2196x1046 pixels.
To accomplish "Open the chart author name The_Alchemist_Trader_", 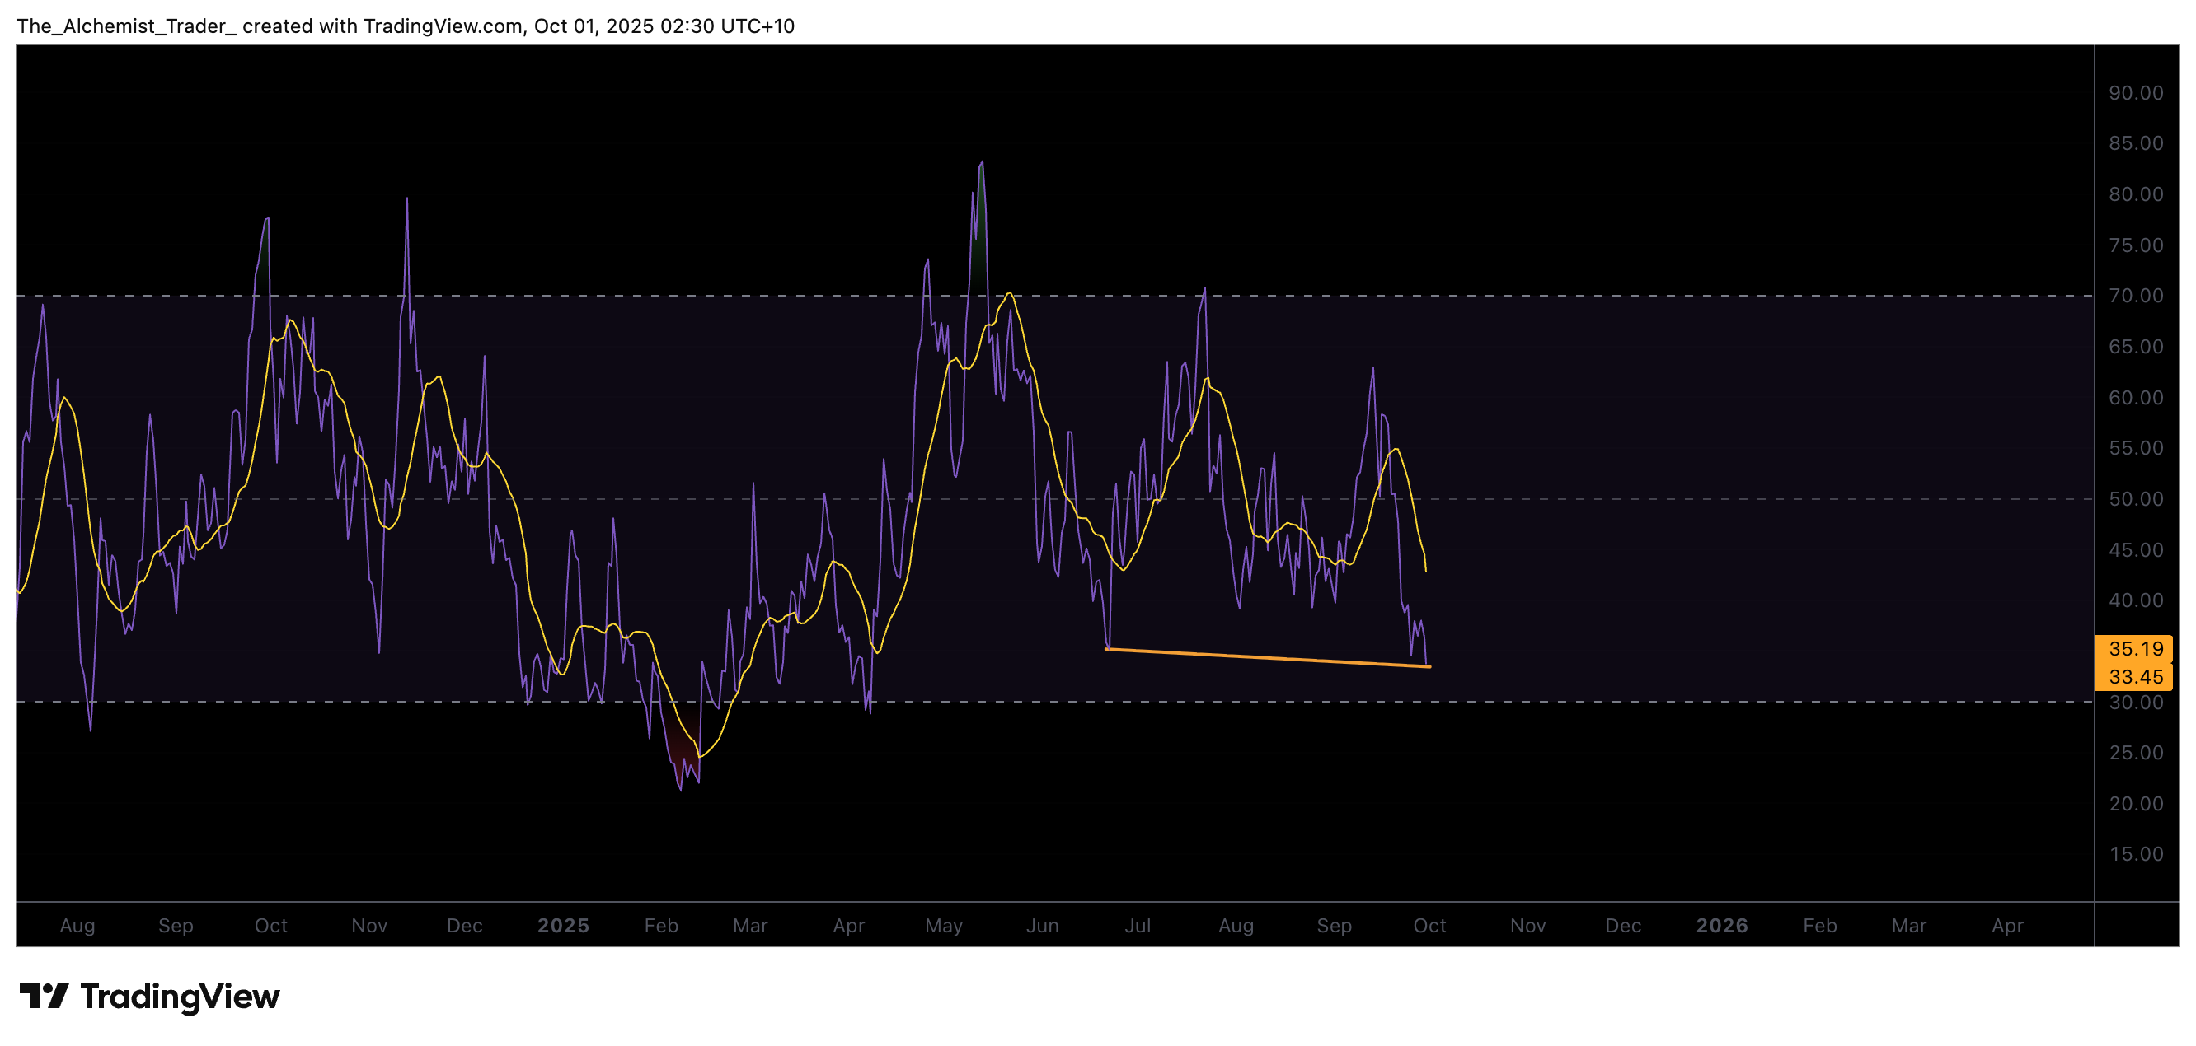I will [x=126, y=26].
